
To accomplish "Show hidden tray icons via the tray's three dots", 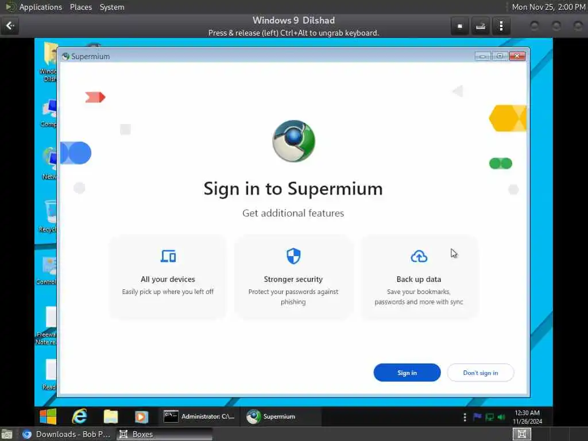I will [465, 417].
